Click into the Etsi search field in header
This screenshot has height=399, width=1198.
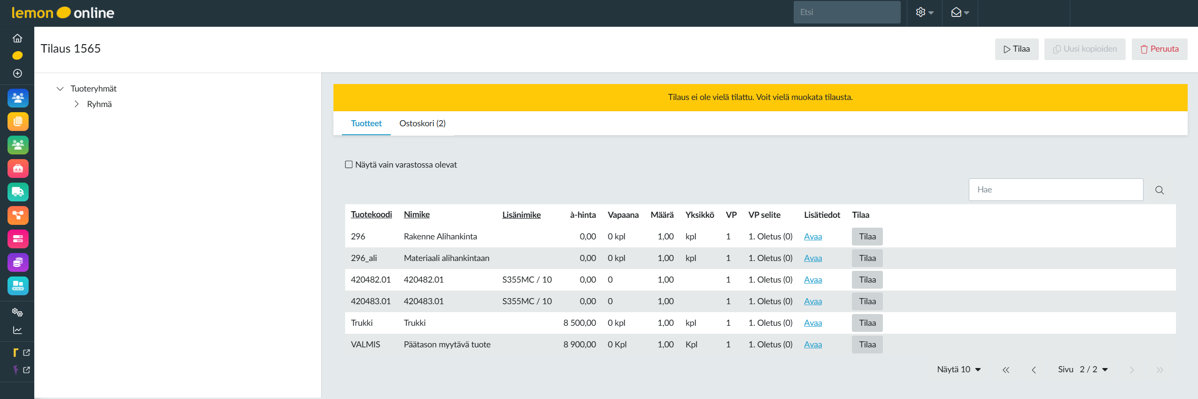[x=846, y=13]
